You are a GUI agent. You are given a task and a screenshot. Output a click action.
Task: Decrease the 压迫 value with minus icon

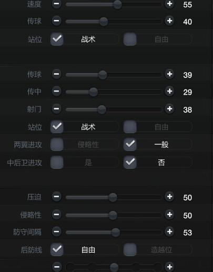pyautogui.click(x=56, y=196)
